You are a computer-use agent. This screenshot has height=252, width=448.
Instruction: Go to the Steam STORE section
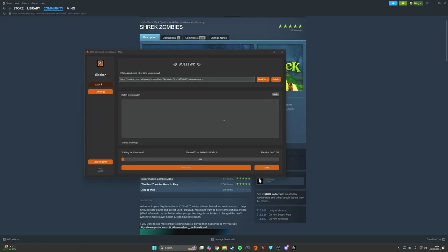pos(19,8)
